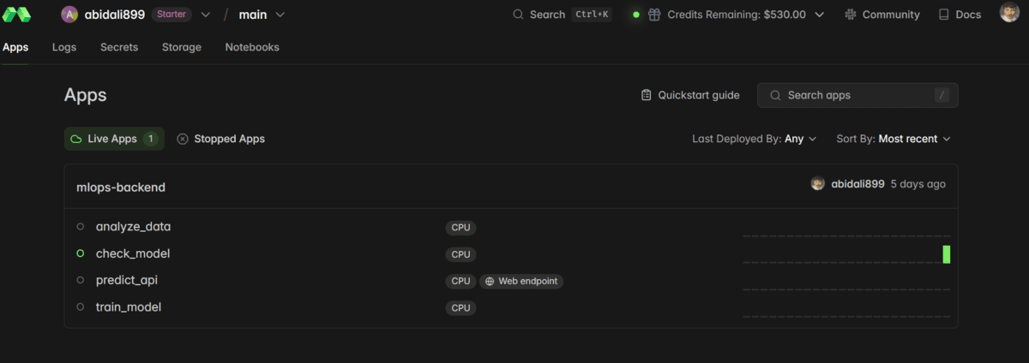Open the train_model function
The height and width of the screenshot is (363, 1029).
pos(129,306)
